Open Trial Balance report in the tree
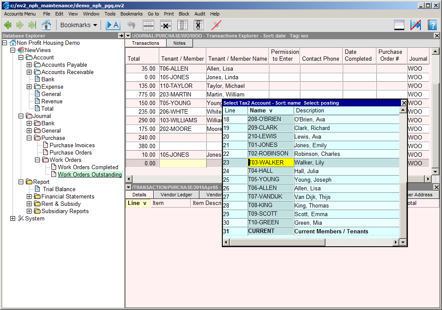 (x=59, y=189)
